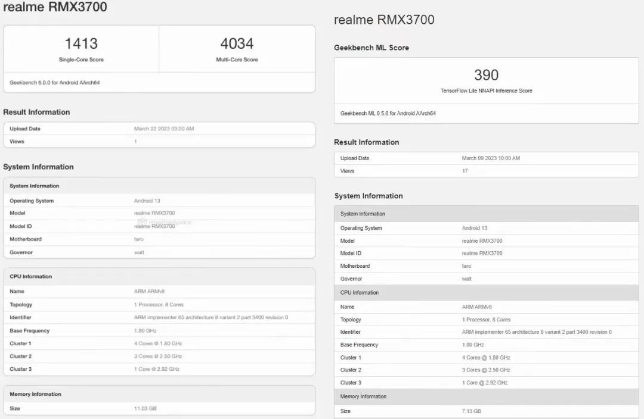Click right panel Cluster 2 '3 Cores @ 2.50 GHz'

(x=486, y=370)
